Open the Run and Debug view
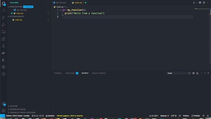 click(4, 25)
